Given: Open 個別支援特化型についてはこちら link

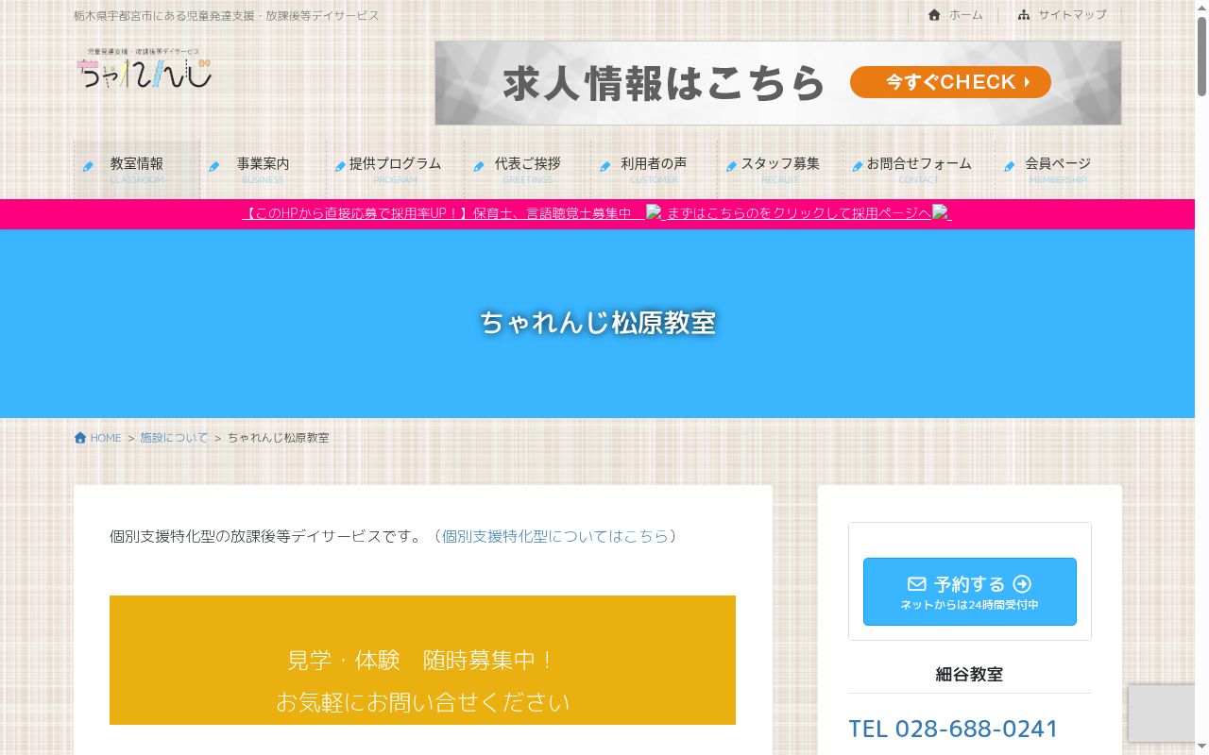Looking at the screenshot, I should 555,536.
